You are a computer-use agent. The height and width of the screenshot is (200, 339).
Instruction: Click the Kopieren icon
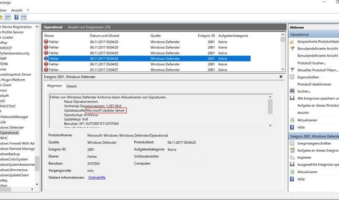point(292,158)
